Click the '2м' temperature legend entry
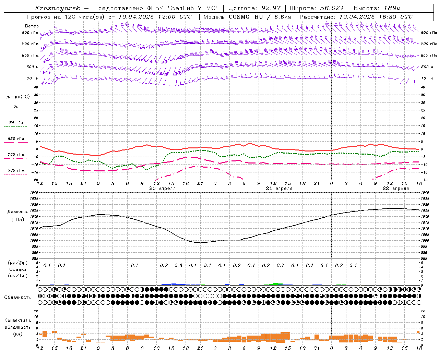 click(x=16, y=107)
